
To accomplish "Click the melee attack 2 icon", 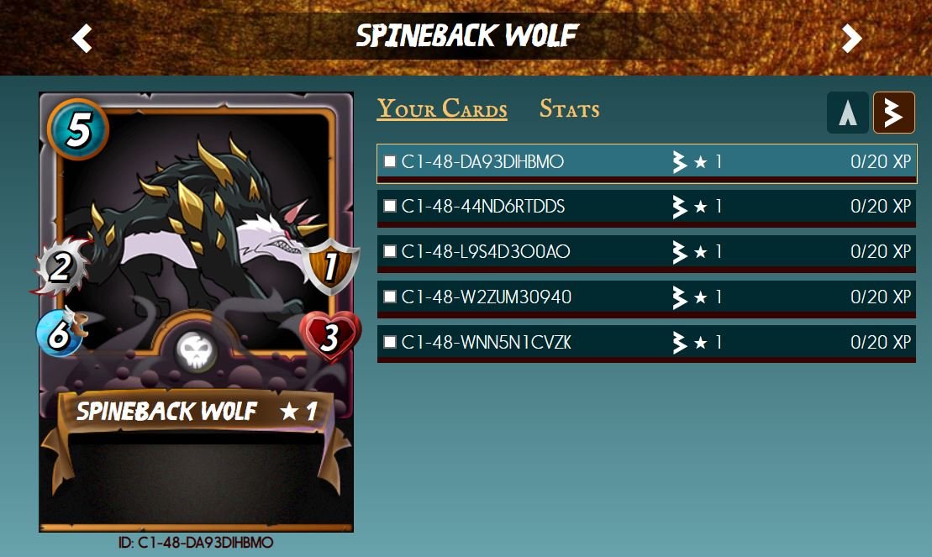I will click(61, 267).
